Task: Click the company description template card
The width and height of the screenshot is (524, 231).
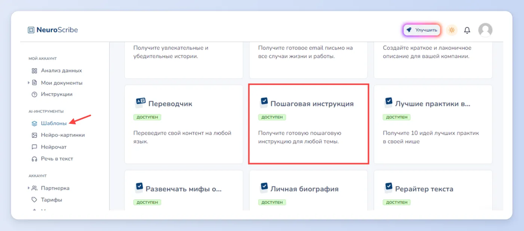Action: coord(433,60)
